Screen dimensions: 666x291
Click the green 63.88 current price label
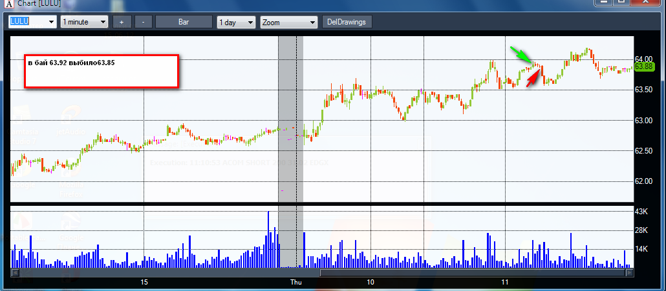[x=644, y=66]
